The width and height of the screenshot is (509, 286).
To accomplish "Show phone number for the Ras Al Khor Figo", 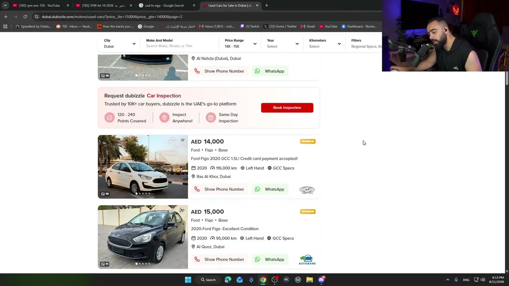I will (x=220, y=189).
